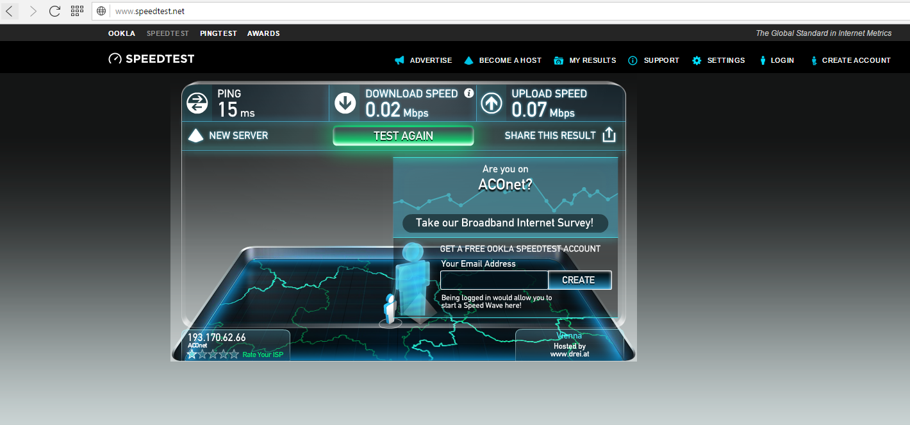The height and width of the screenshot is (425, 910).
Task: Click the Speedtest logo in the header
Action: pyautogui.click(x=151, y=59)
